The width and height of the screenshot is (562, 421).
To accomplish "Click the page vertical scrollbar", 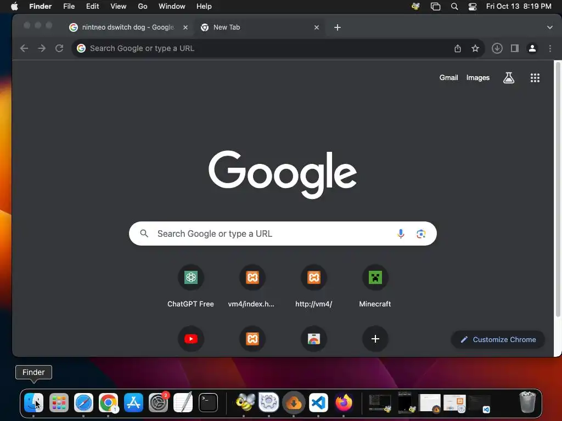I will (558, 190).
